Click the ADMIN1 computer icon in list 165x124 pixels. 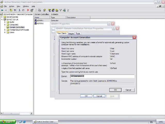36,20
